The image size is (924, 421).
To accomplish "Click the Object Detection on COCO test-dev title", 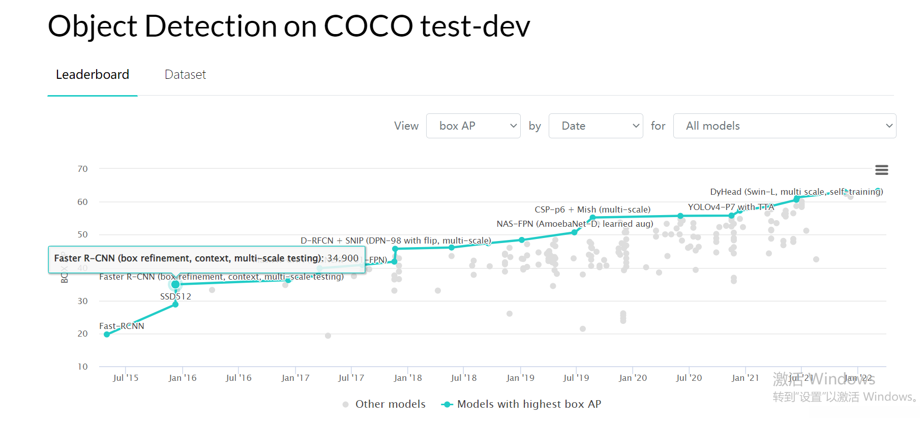I will [289, 26].
